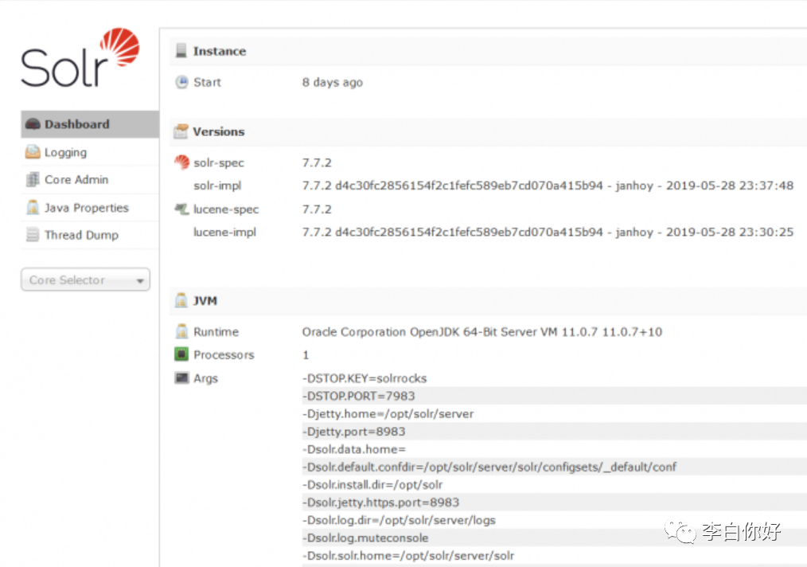
Task: Click the Start label
Action: [x=208, y=82]
